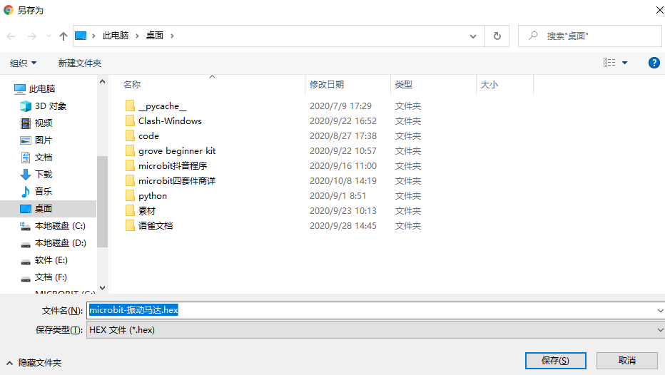Viewport: 665px width, 375px height.
Task: Expand chevron after 桌面 in path
Action: coord(172,36)
